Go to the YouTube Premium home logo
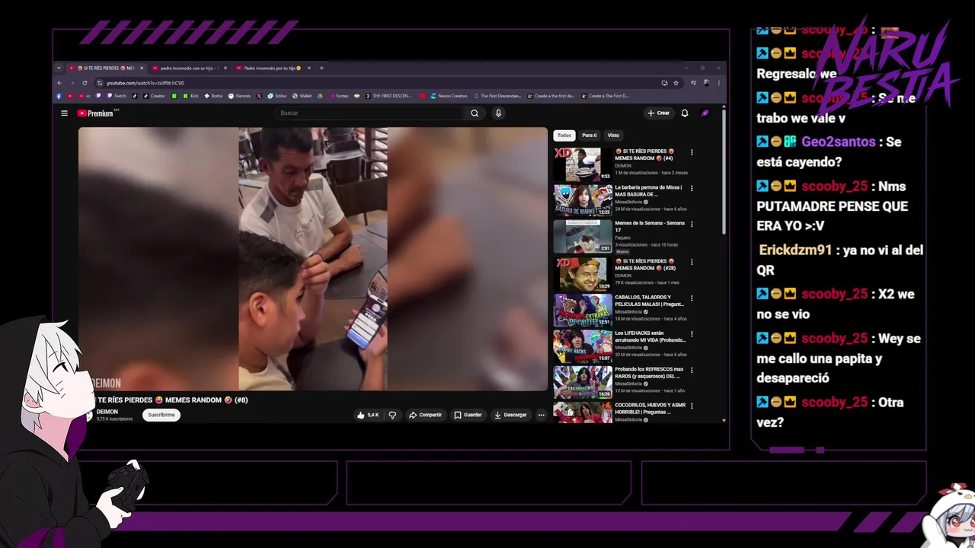 pyautogui.click(x=95, y=113)
